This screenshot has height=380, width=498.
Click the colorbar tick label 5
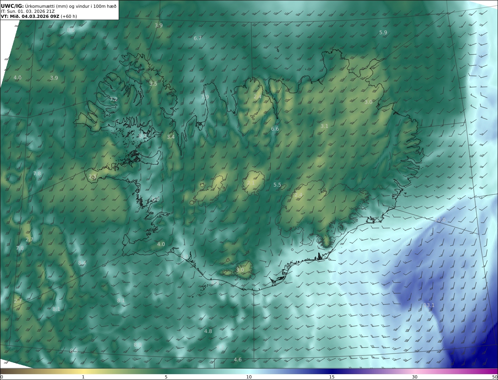click(x=166, y=377)
